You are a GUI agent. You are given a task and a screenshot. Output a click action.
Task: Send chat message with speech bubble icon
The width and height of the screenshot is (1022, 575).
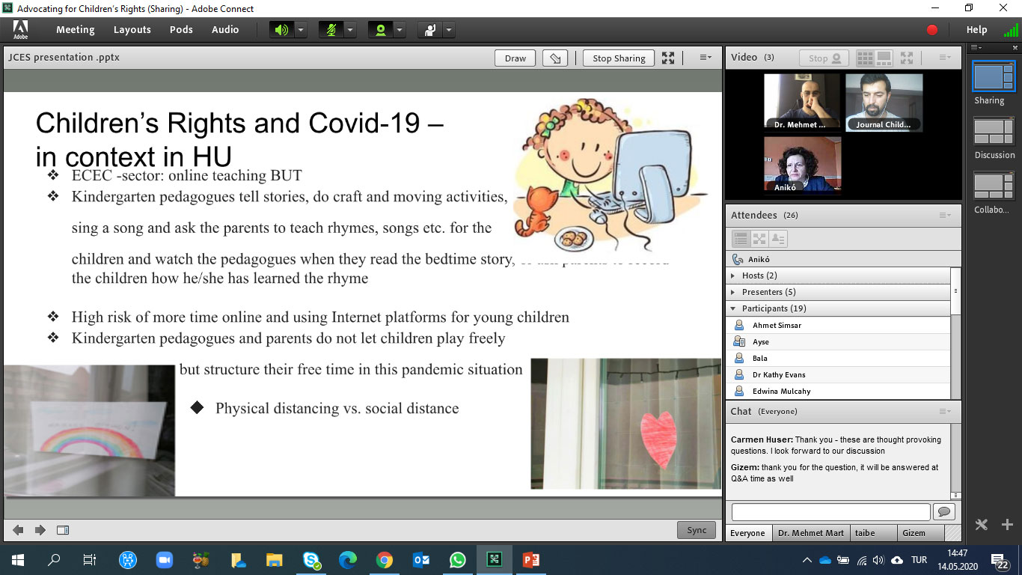click(945, 511)
